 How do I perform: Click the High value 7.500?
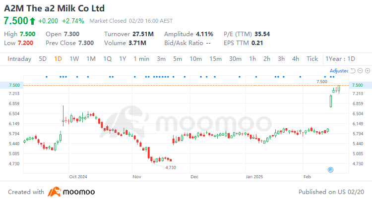point(27,34)
